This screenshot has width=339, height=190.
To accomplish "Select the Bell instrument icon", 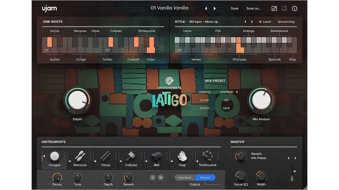I will tap(156, 156).
